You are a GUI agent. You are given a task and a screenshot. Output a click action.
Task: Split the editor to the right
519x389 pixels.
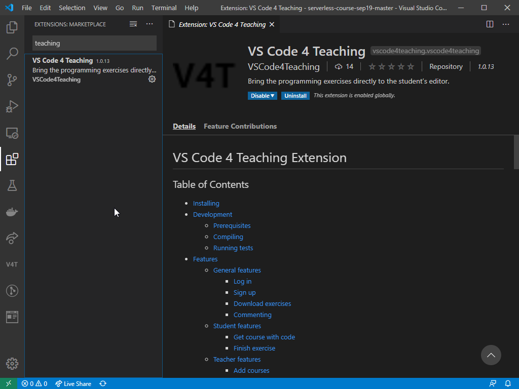click(490, 24)
